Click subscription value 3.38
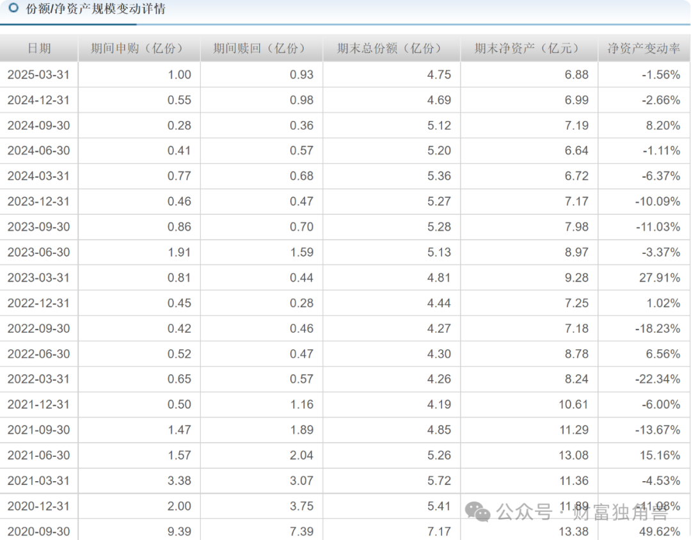Image resolution: width=691 pixels, height=540 pixels. (179, 480)
